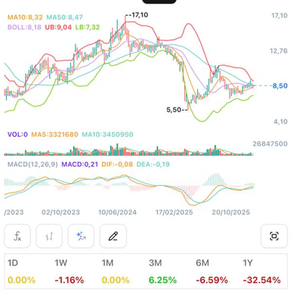Open the fx indicators function button
Image resolution: width=292 pixels, height=292 pixels.
18,237
